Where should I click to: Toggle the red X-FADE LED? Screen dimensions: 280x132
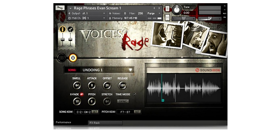pyautogui.click(x=82, y=94)
